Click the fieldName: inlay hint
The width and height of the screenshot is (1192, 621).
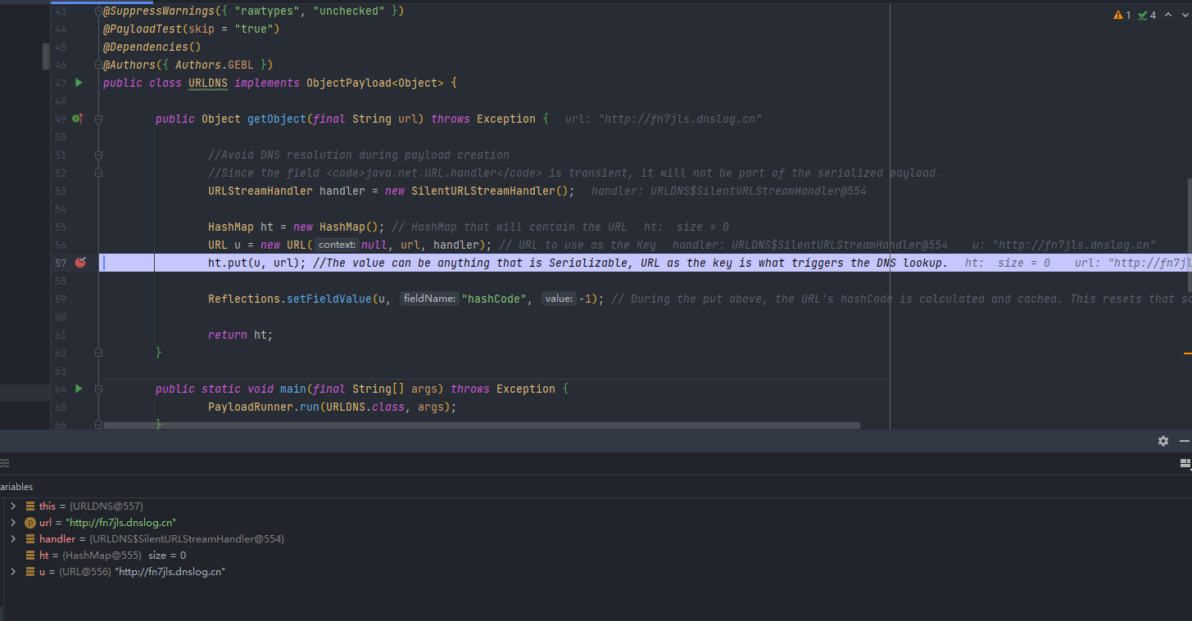point(430,299)
